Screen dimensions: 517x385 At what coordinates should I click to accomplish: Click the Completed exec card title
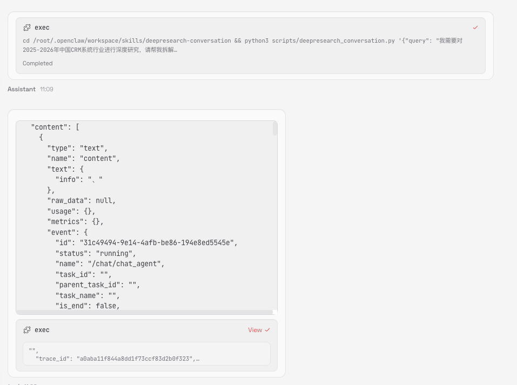pyautogui.click(x=42, y=28)
